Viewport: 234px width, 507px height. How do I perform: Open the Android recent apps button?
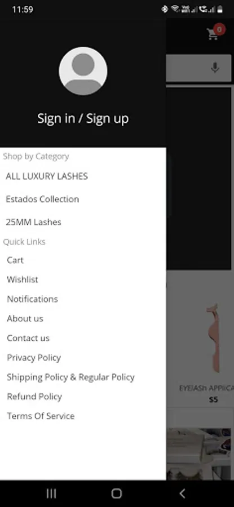pos(51,493)
